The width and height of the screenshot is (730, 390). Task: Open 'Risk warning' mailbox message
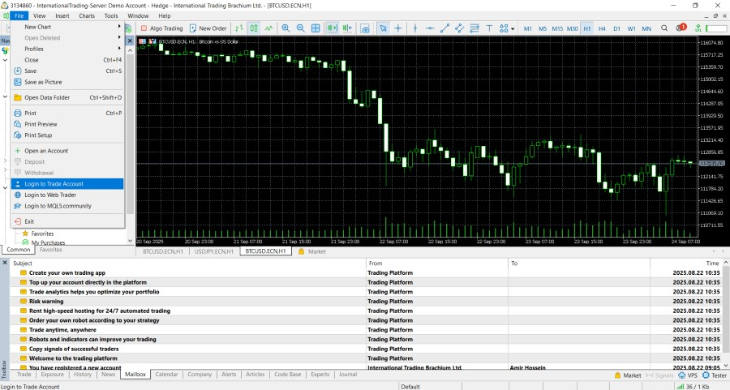(46, 302)
